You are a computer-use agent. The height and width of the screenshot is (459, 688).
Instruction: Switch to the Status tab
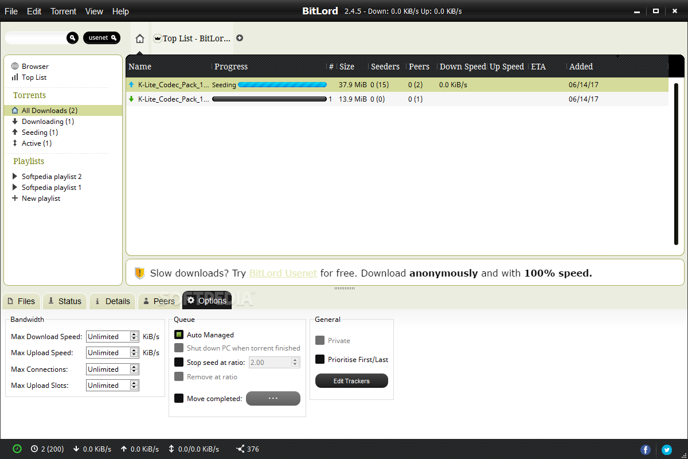pos(65,301)
